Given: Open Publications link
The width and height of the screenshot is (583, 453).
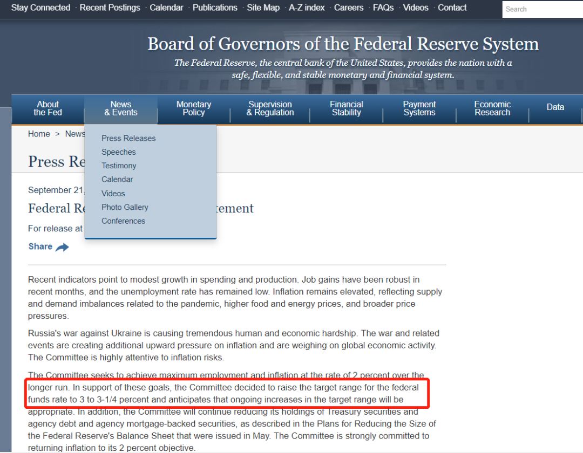Looking at the screenshot, I should [215, 8].
